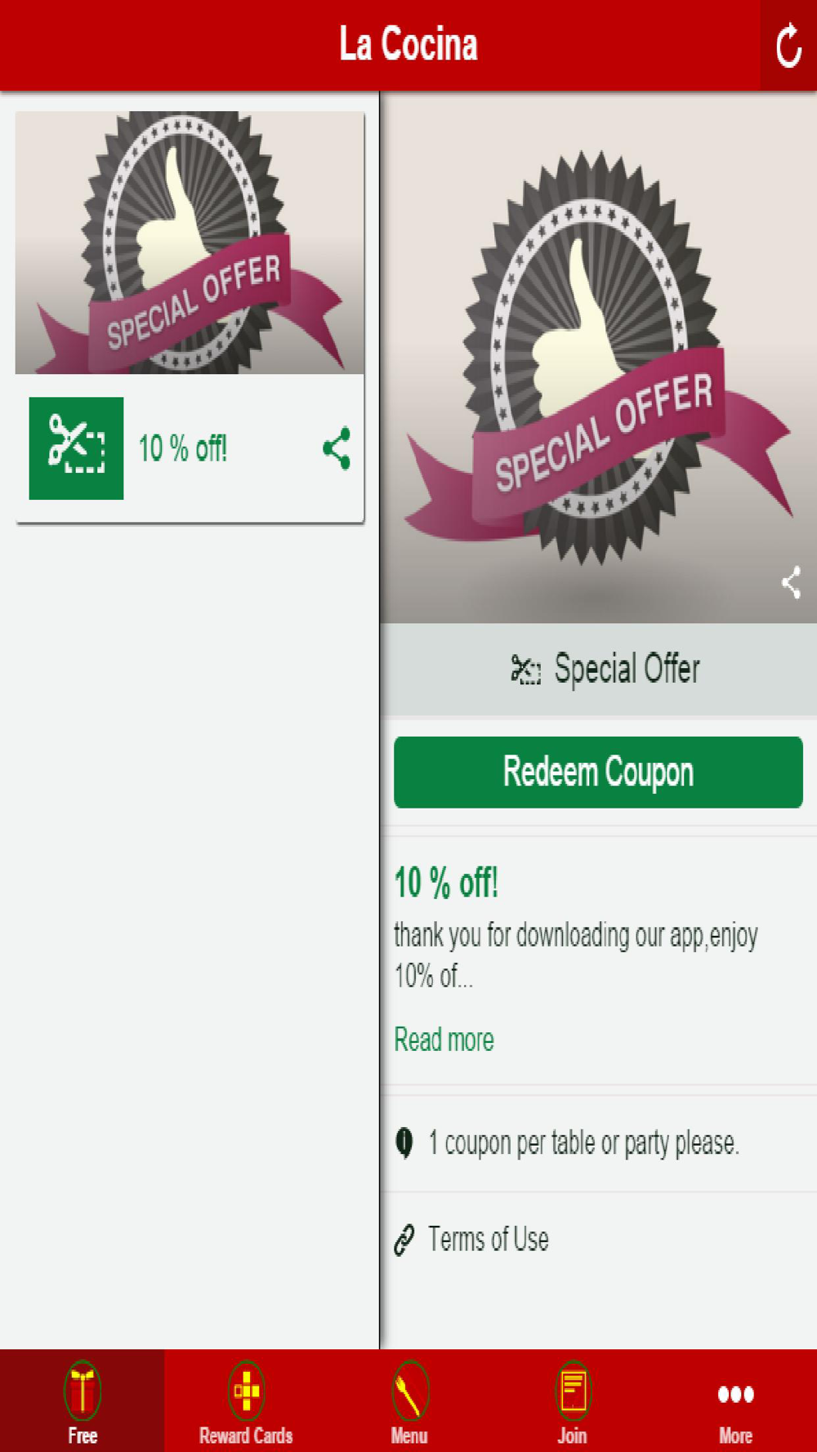This screenshot has height=1452, width=817.
Task: Tap the scissors icon beside Special Offer
Action: (525, 670)
